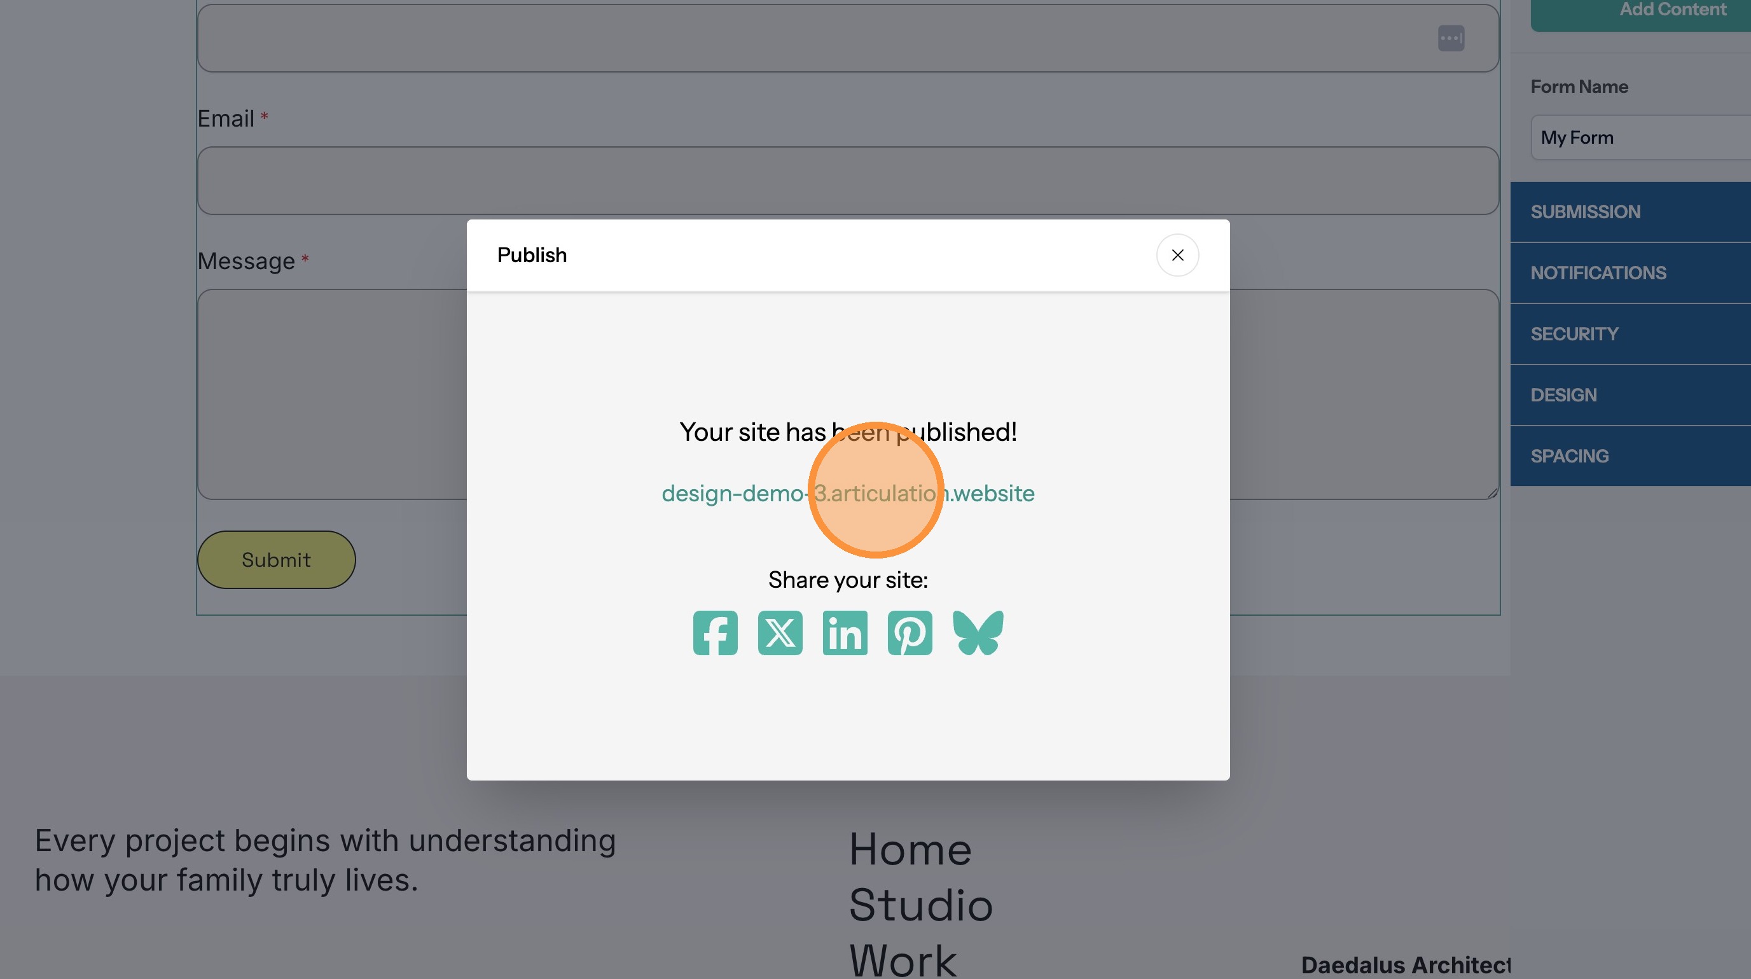Expand the SUBMISSION section
The image size is (1751, 979).
(x=1630, y=212)
